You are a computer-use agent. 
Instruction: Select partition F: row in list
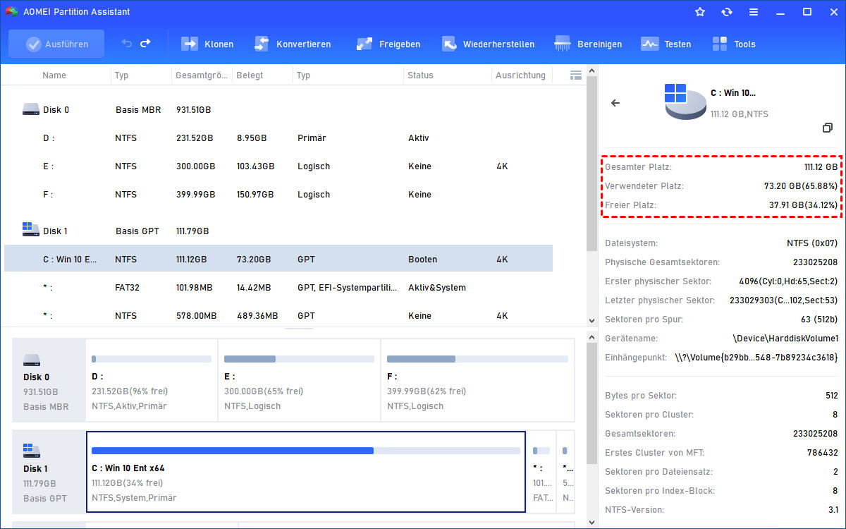(278, 195)
